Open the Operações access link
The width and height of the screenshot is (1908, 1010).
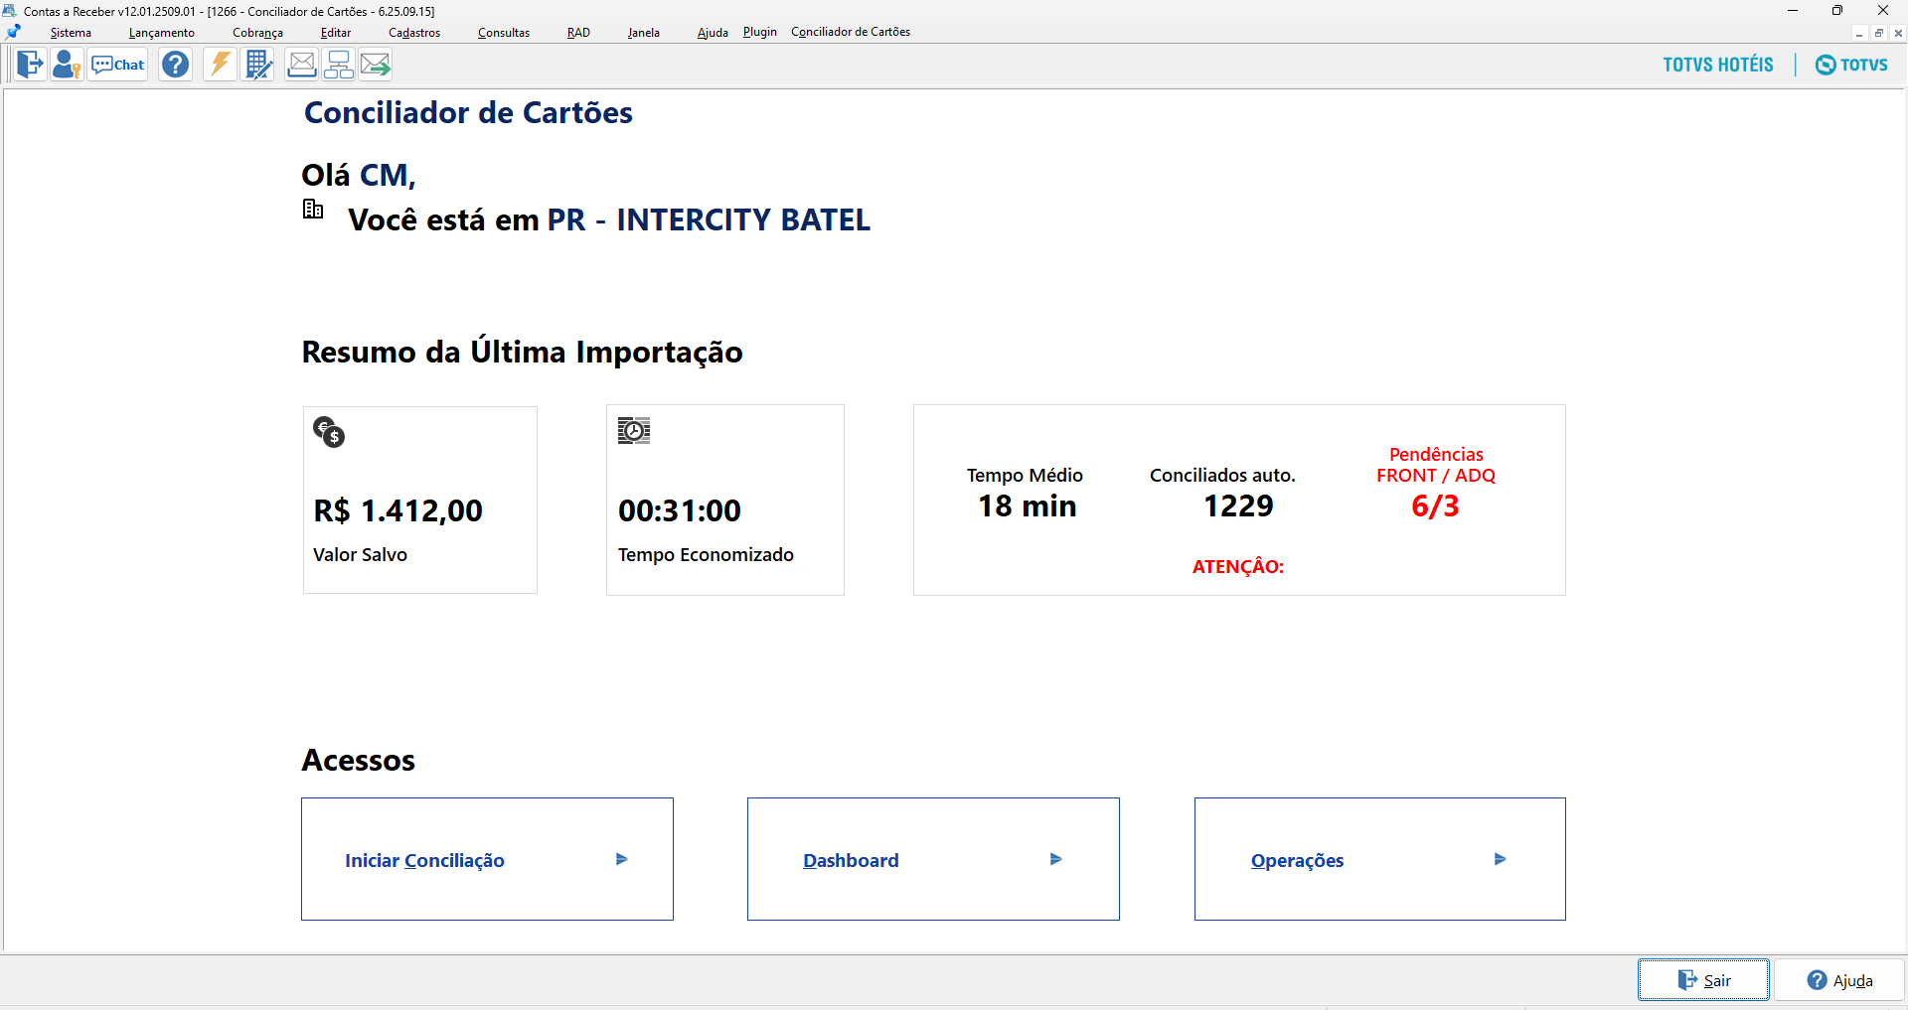(1297, 860)
